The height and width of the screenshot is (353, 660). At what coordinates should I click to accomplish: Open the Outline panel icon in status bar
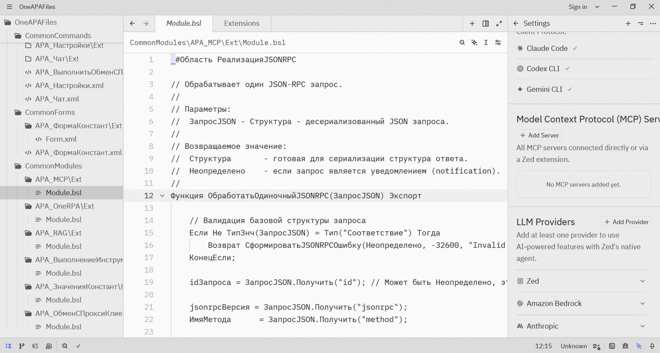(x=36, y=346)
